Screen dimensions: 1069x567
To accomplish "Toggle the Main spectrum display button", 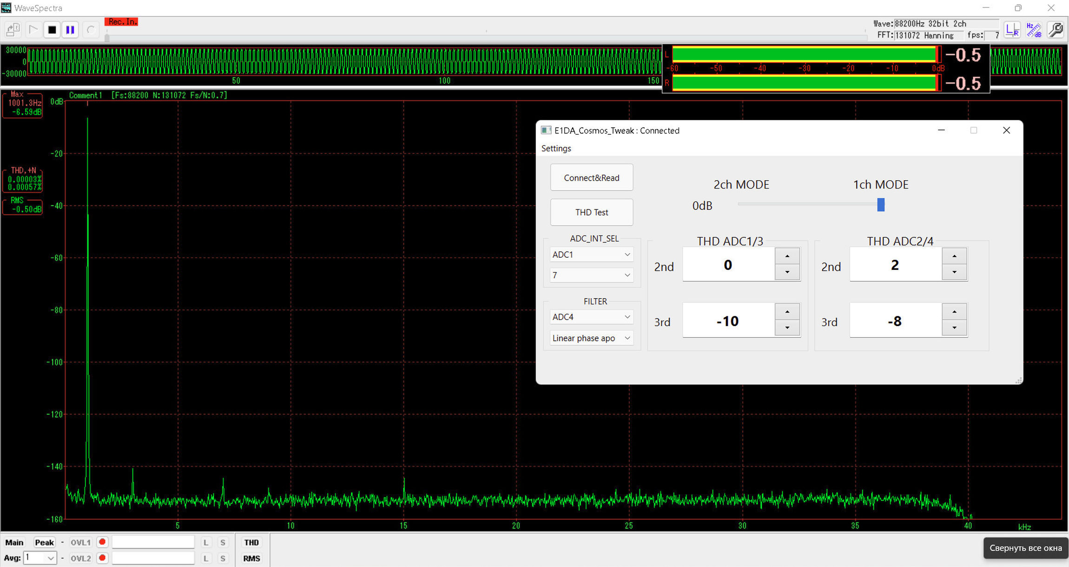I will click(14, 542).
